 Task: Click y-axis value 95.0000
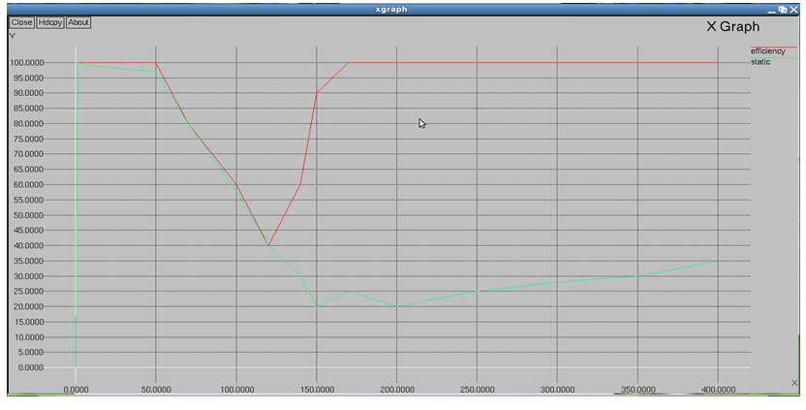point(27,78)
